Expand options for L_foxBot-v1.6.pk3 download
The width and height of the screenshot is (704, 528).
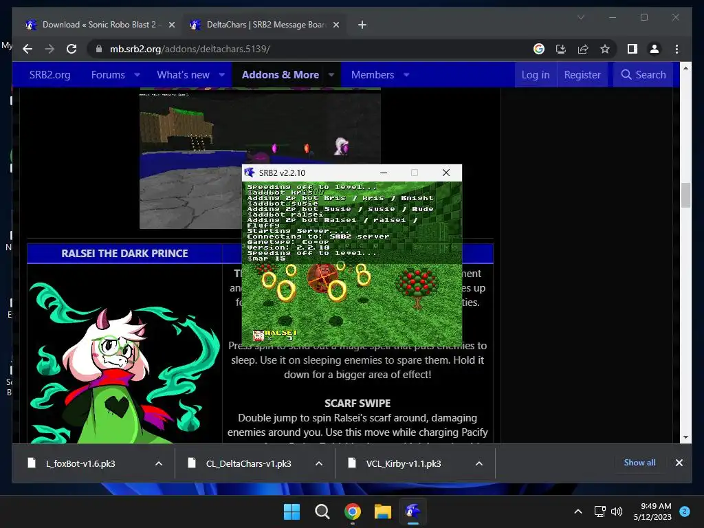coord(159,463)
